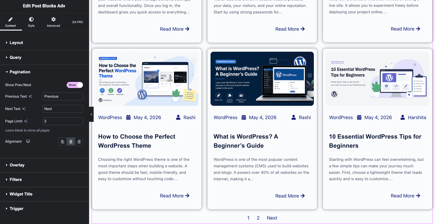Viewport: 435px width, 224px height.
Task: Click the Previous Text input field
Action: coord(63,96)
